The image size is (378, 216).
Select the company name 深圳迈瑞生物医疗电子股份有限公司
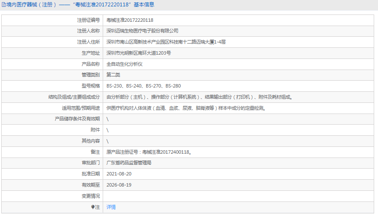tap(142, 31)
